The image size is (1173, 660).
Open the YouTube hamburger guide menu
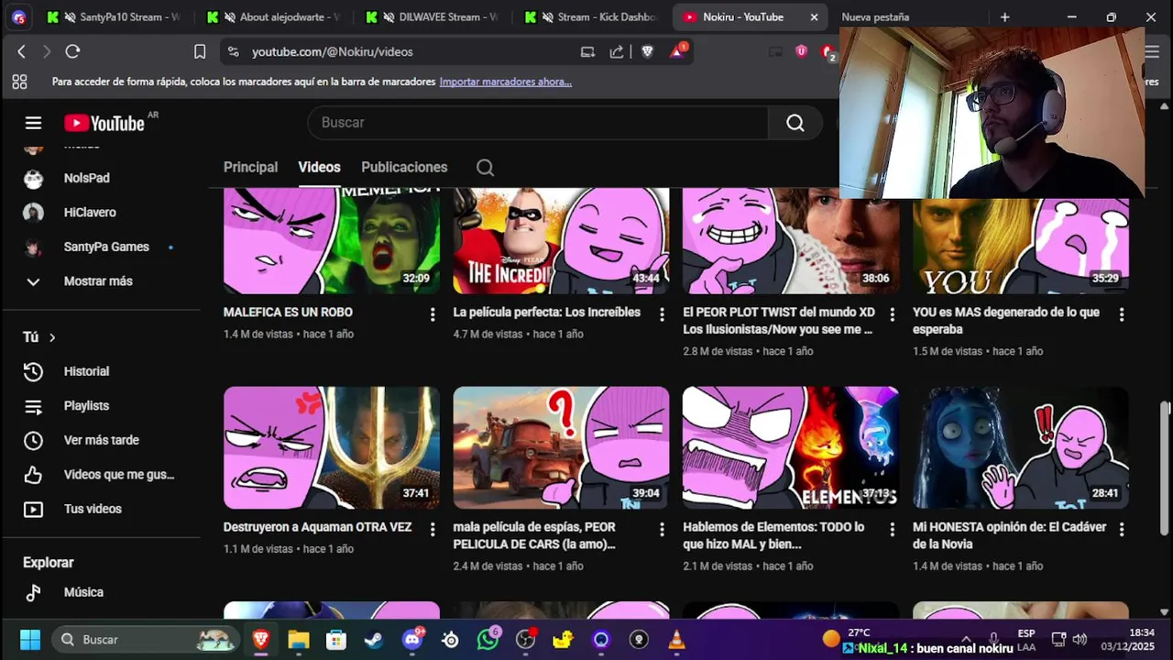pos(33,123)
